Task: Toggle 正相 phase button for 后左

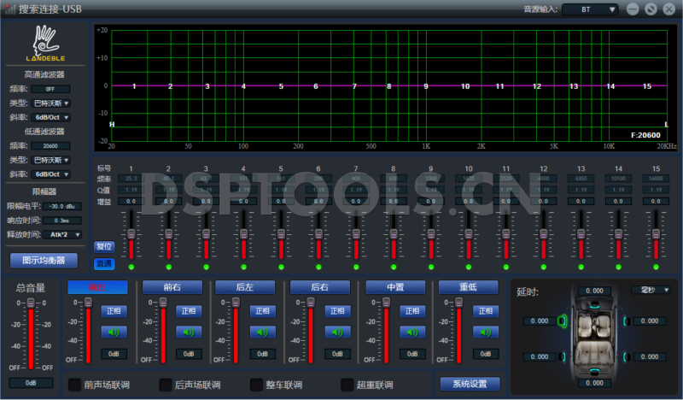Action: [263, 311]
